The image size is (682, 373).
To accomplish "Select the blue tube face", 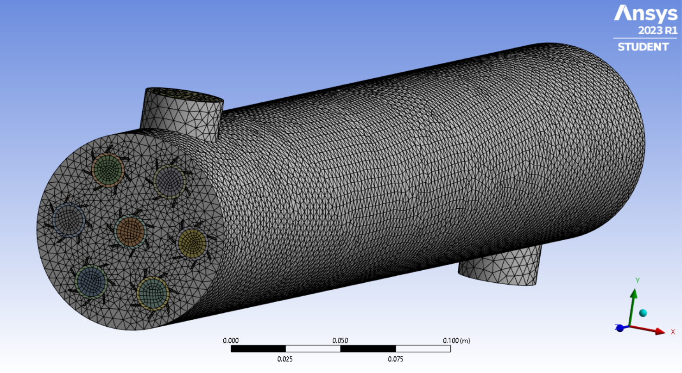I will [91, 281].
